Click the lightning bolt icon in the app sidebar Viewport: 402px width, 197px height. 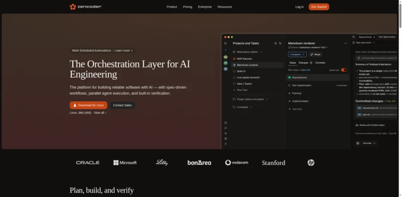click(x=225, y=133)
